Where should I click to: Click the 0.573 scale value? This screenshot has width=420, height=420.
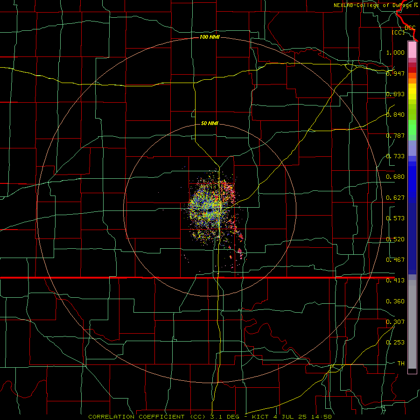click(x=395, y=218)
